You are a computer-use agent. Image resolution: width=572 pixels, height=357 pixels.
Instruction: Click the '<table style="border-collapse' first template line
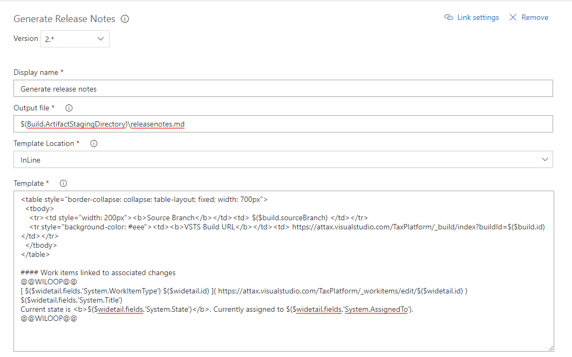pyautogui.click(x=145, y=199)
